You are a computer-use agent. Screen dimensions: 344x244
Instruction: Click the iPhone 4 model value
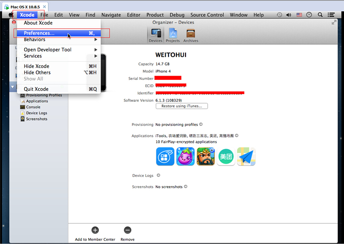[163, 71]
